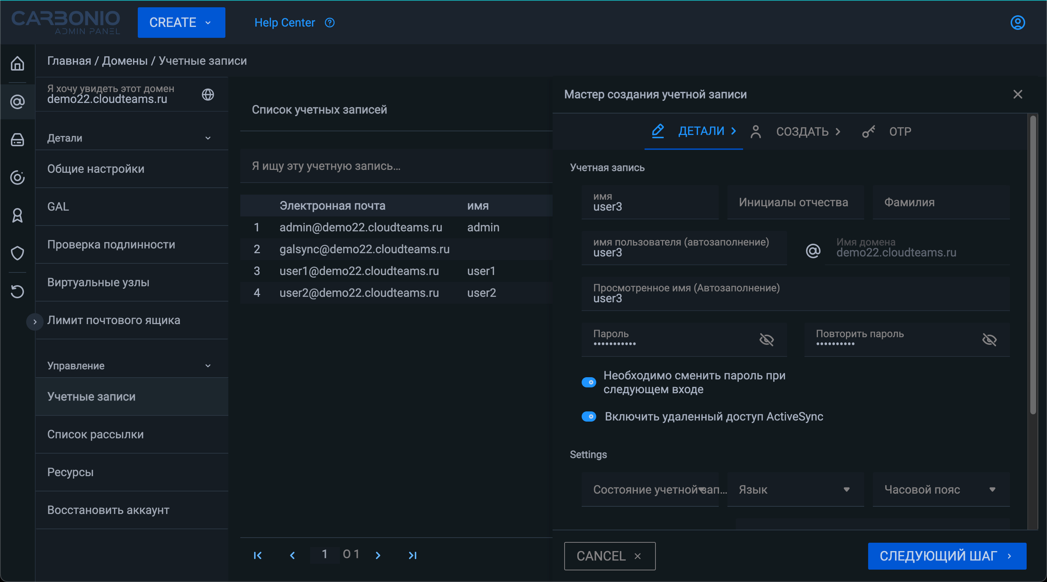
Task: Open the storage drive icon in sidebar
Action: pyautogui.click(x=17, y=140)
